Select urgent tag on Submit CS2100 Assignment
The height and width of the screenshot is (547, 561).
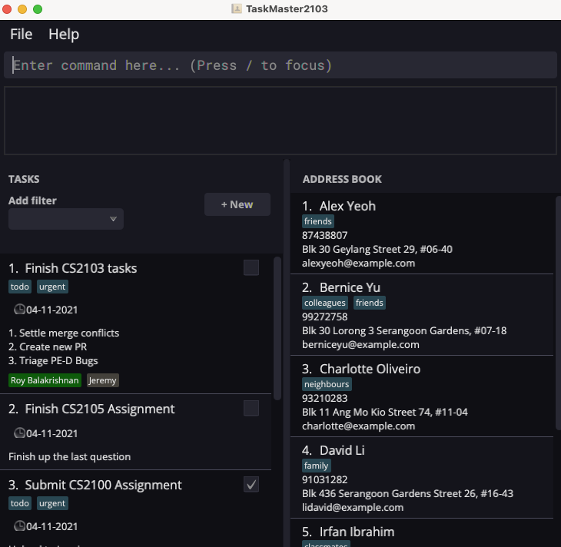pos(52,503)
